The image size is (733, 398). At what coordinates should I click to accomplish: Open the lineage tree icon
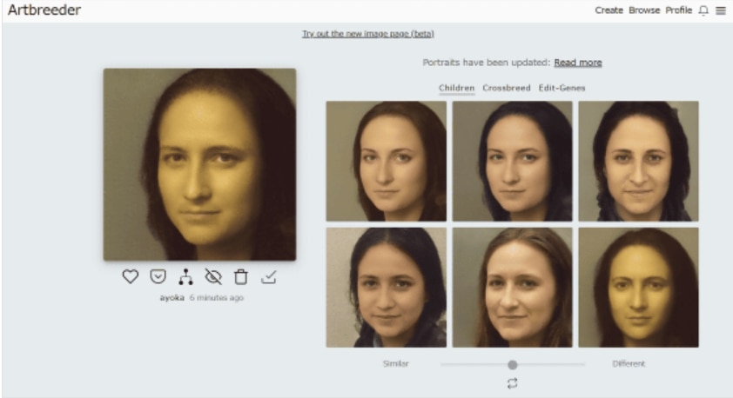coord(185,276)
